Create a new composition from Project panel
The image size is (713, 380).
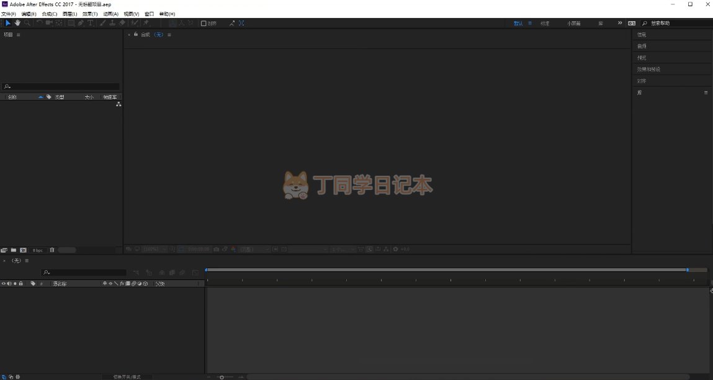pos(23,250)
